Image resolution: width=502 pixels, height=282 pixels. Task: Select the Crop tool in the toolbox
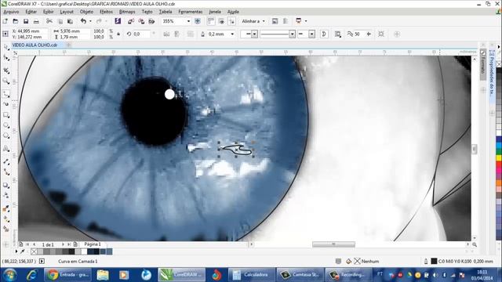point(6,70)
